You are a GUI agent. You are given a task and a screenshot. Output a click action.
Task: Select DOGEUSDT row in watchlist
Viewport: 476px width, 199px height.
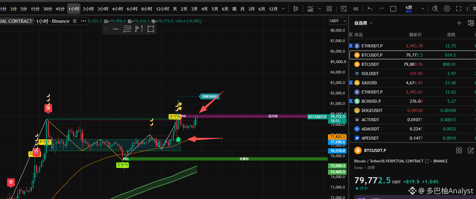(412, 110)
